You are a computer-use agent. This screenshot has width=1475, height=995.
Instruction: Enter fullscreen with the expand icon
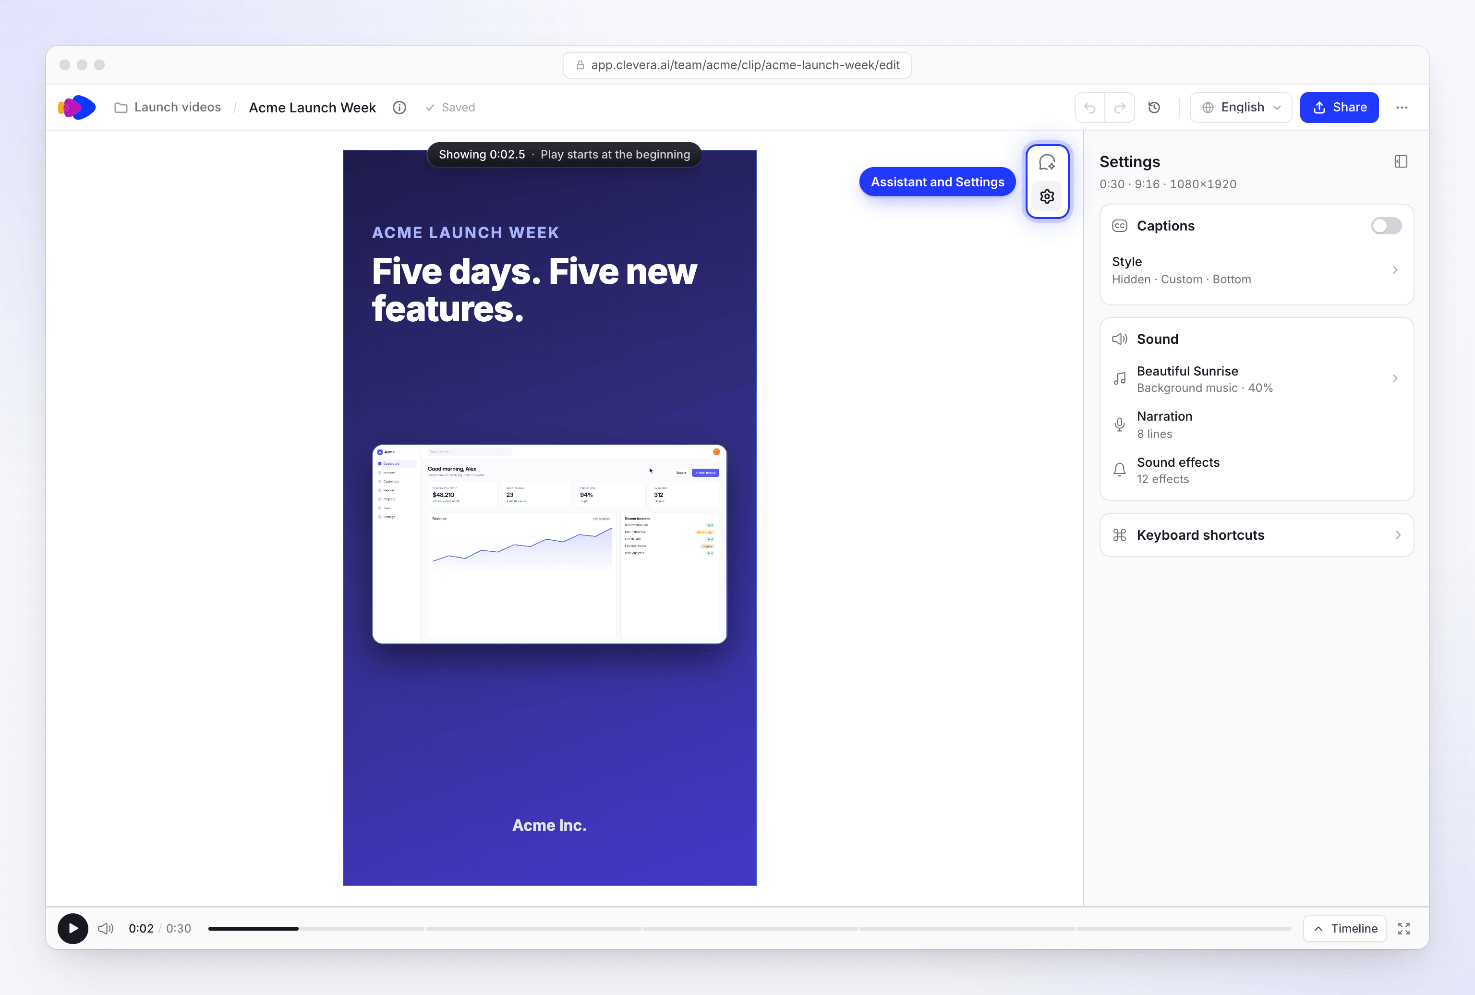coord(1403,928)
